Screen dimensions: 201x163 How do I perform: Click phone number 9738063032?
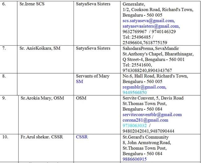135,126
